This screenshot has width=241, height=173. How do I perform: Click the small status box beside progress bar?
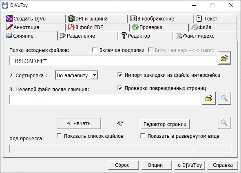point(214,148)
